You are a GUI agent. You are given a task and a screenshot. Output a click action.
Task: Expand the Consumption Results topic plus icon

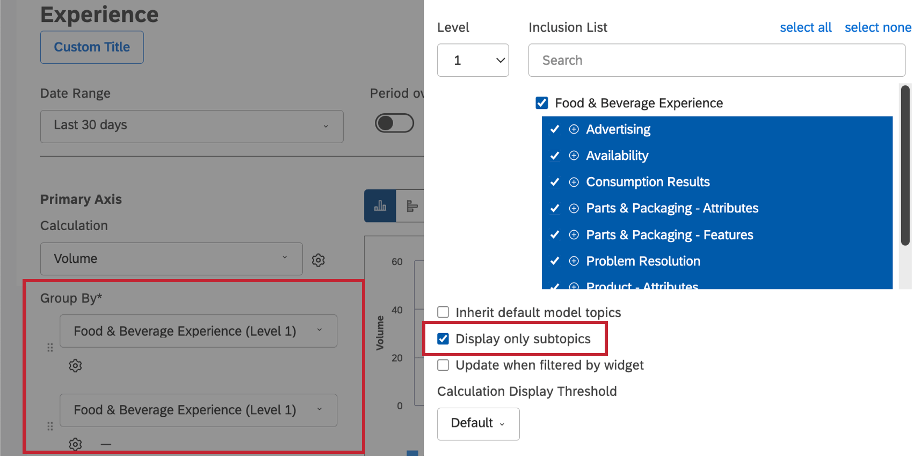click(x=574, y=182)
